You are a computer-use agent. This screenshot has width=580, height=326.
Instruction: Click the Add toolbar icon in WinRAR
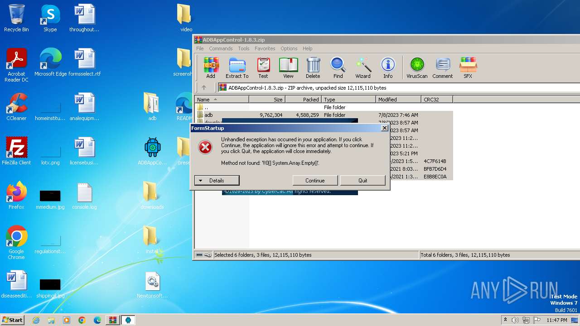211,68
